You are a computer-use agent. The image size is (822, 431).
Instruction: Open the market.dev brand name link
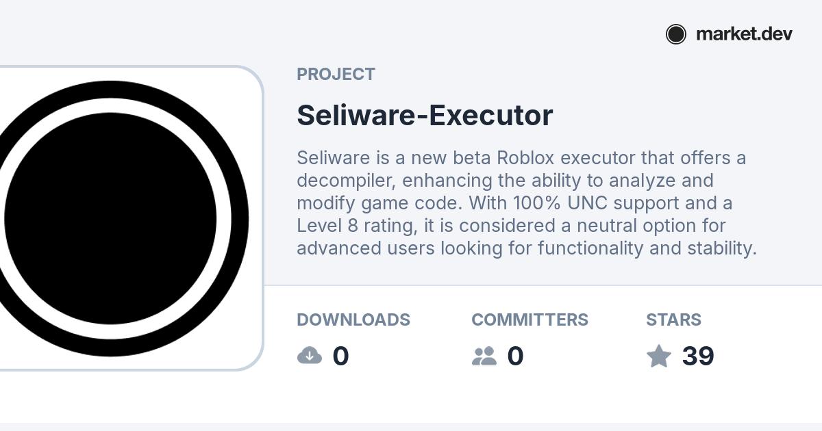744,34
